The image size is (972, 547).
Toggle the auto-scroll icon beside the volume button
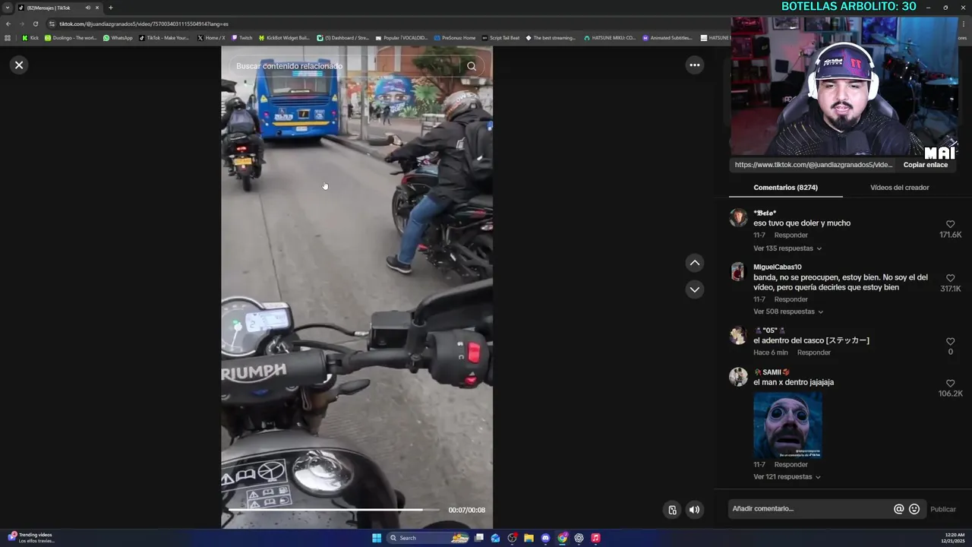coord(672,510)
